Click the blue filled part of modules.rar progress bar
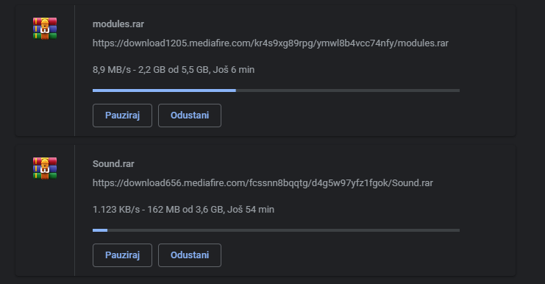 [x=164, y=90]
